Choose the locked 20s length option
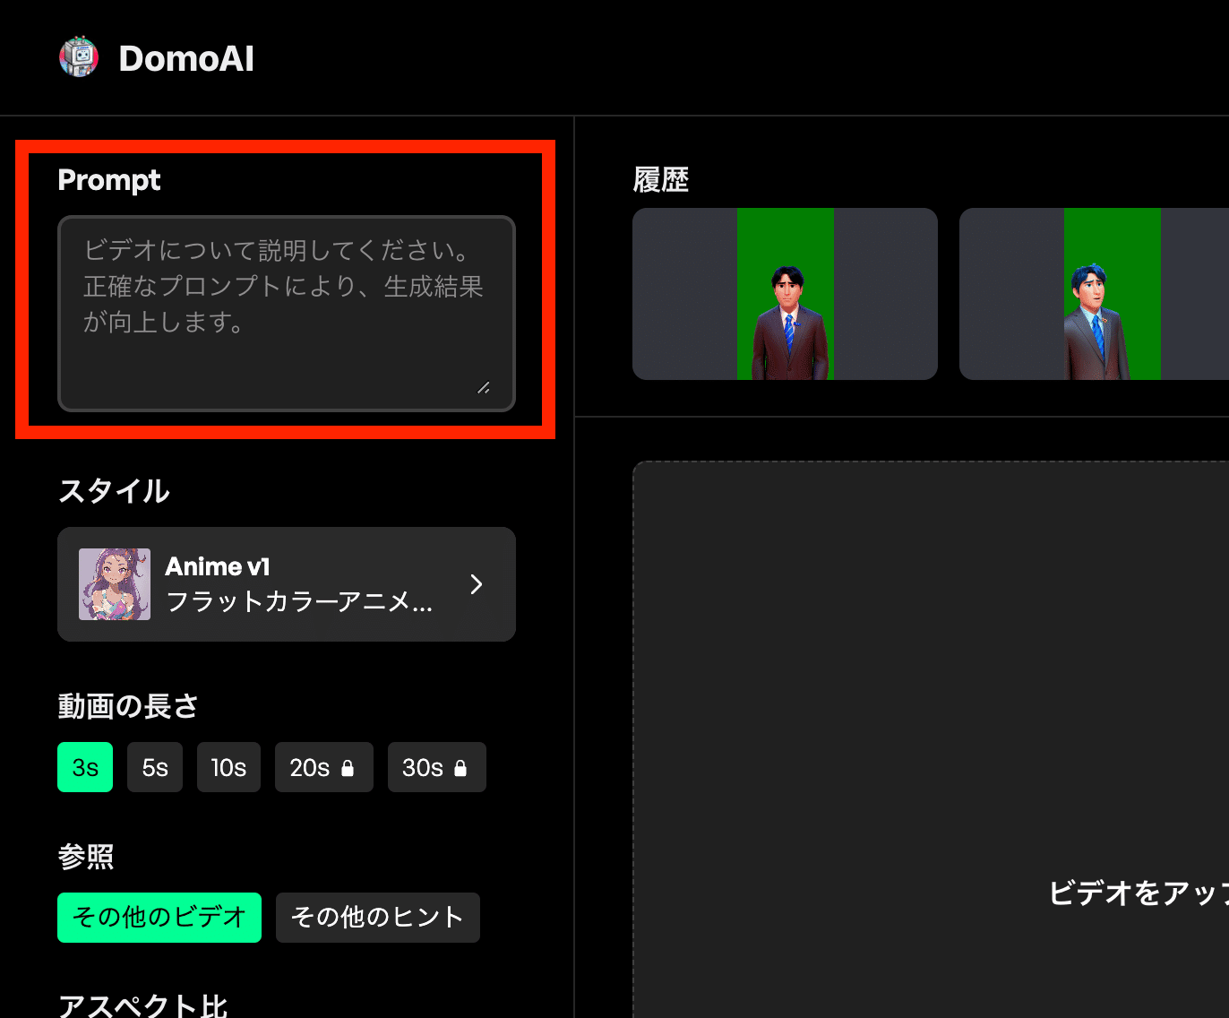The image size is (1229, 1018). (x=311, y=767)
